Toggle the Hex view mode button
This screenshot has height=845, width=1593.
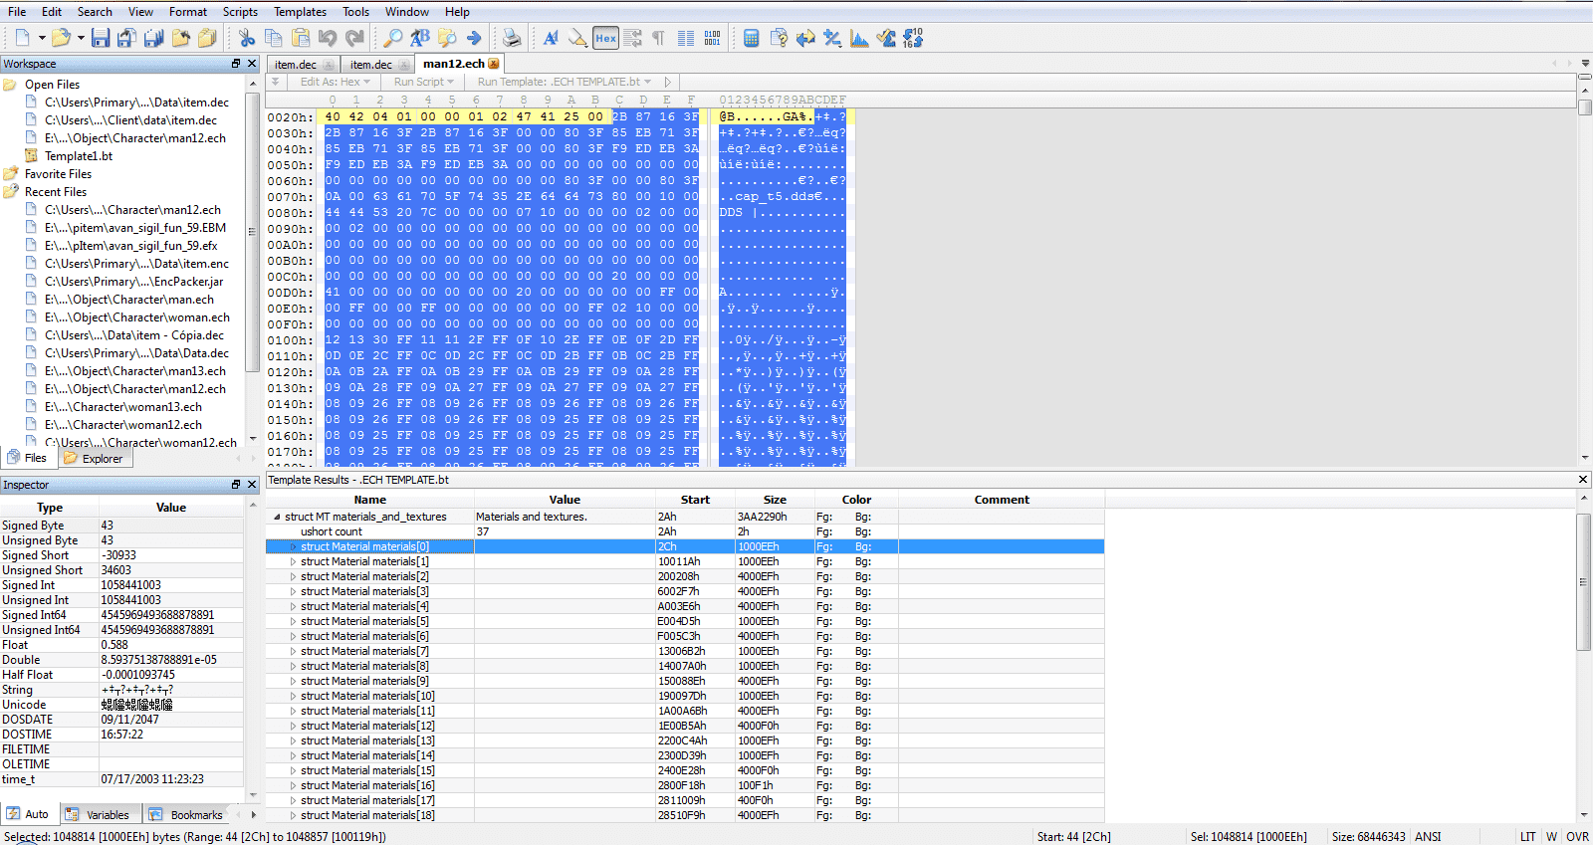click(x=605, y=38)
